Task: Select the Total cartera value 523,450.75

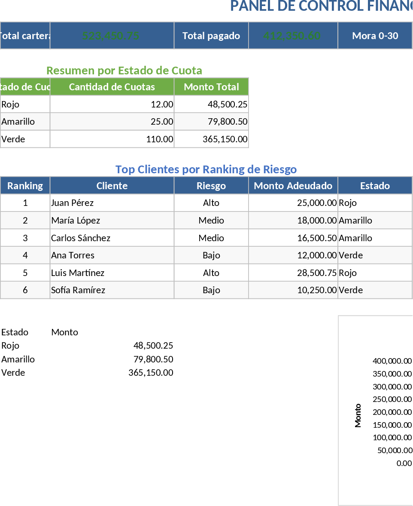Action: click(112, 36)
